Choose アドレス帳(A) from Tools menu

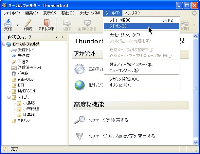click(x=142, y=20)
